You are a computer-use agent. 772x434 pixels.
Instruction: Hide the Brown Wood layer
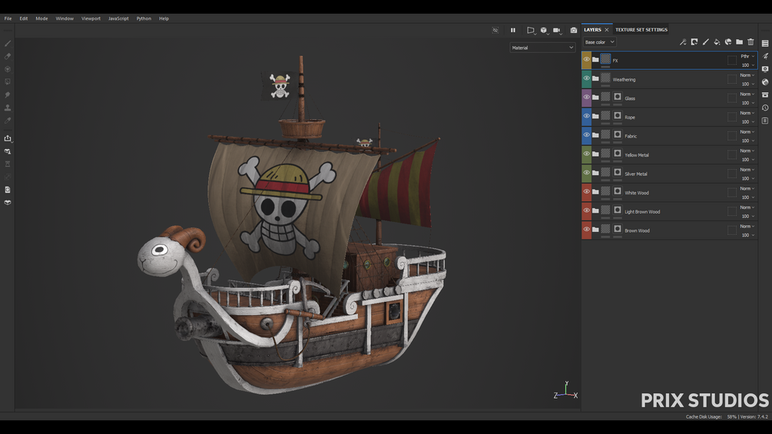pyautogui.click(x=586, y=230)
